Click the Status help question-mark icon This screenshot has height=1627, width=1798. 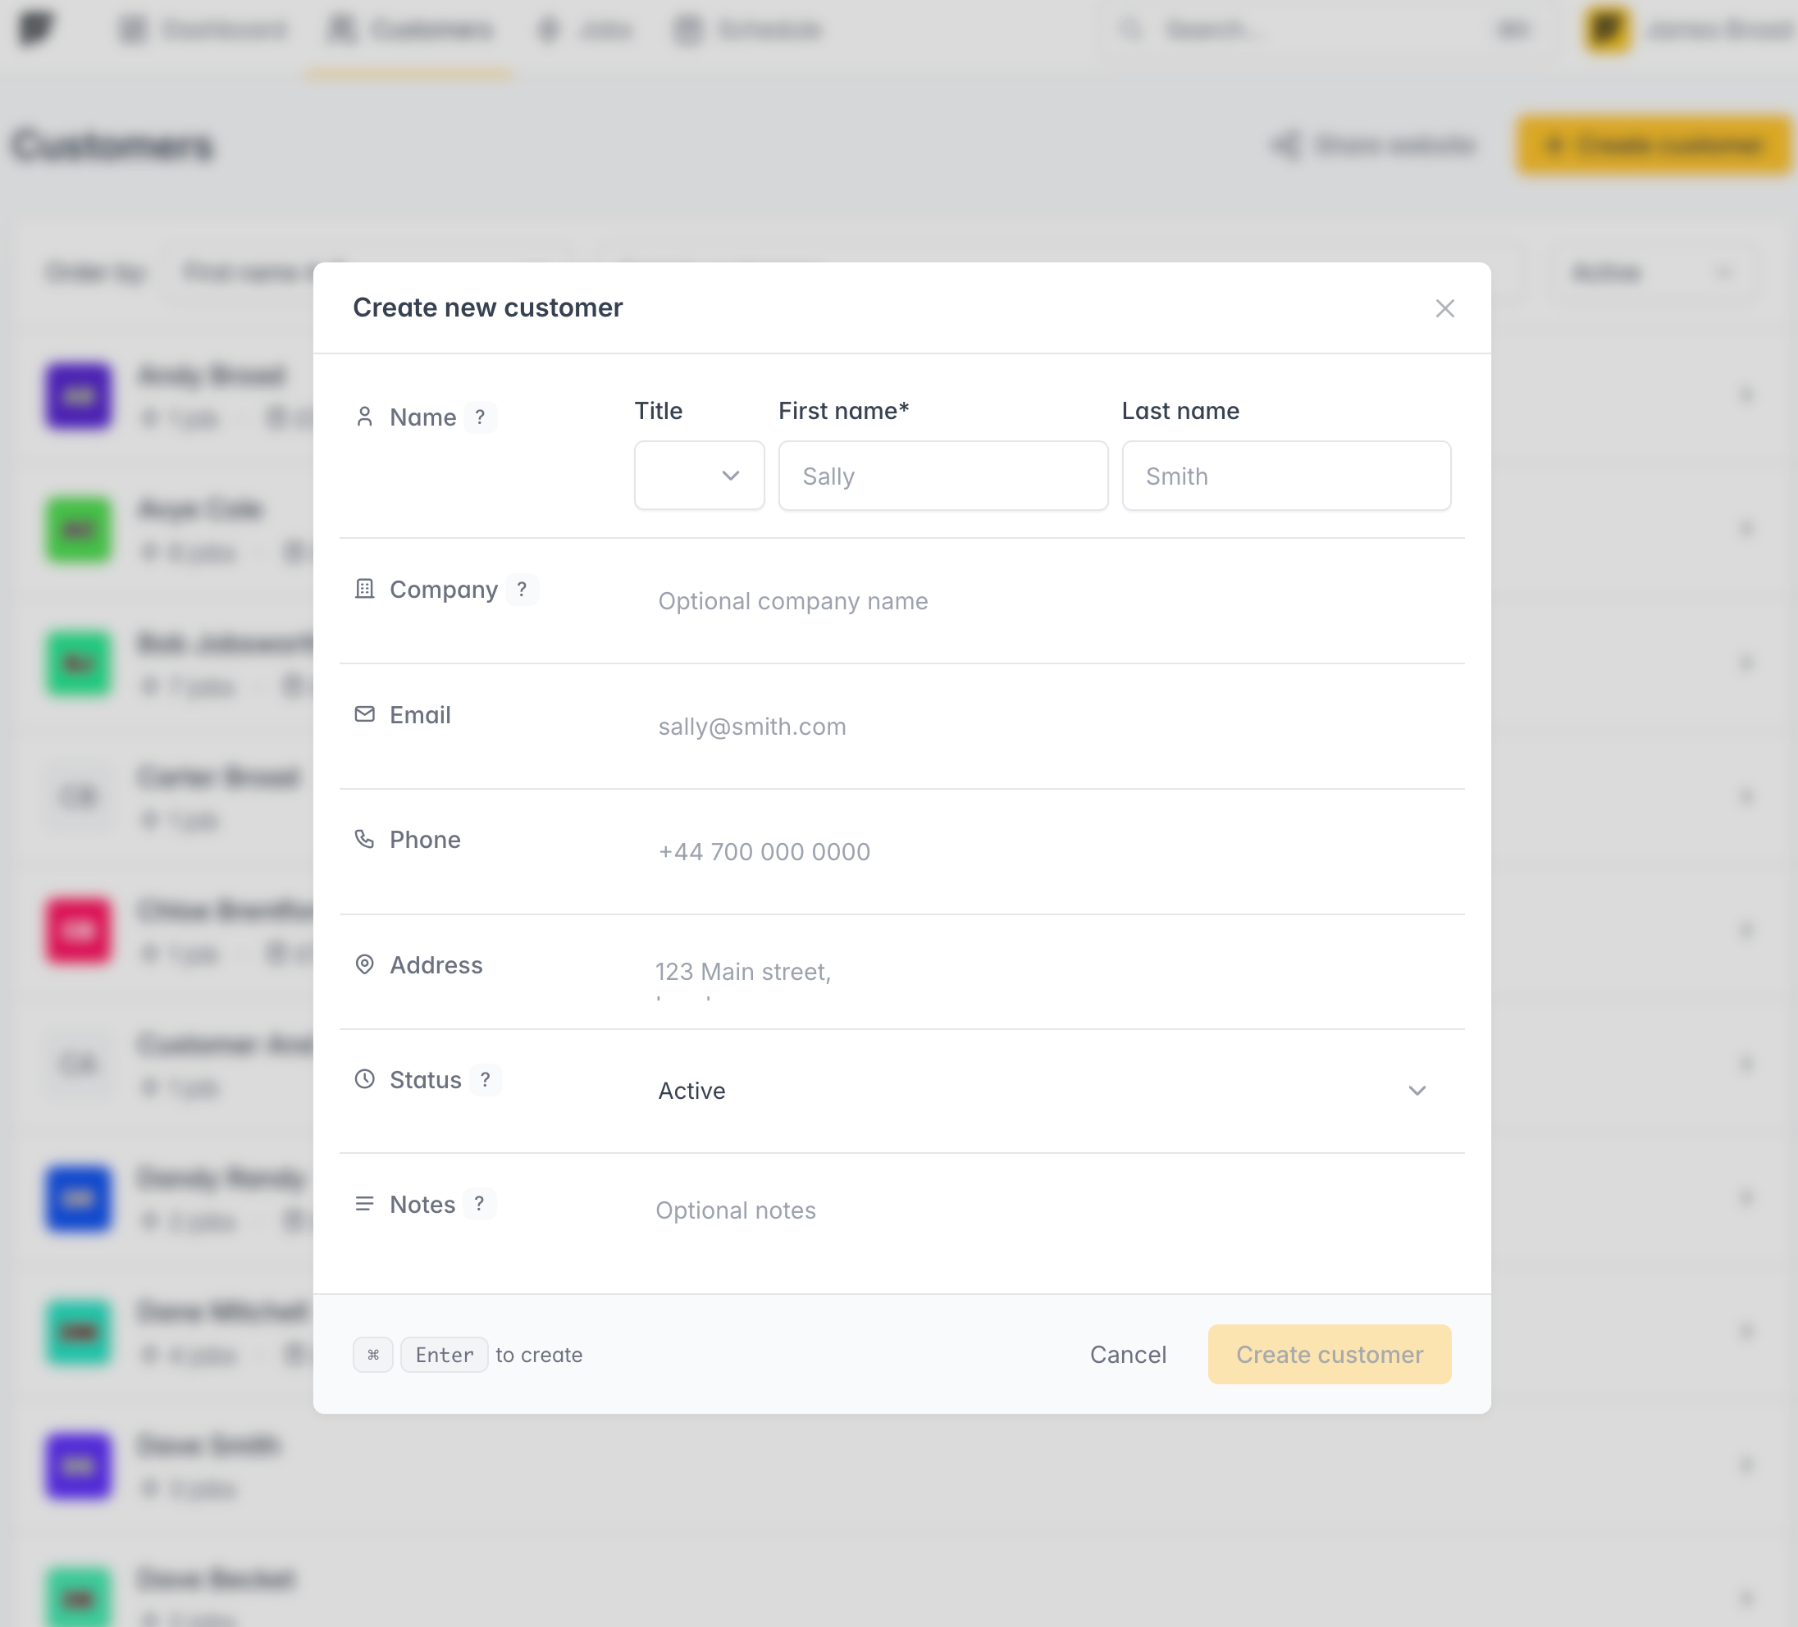(x=485, y=1080)
